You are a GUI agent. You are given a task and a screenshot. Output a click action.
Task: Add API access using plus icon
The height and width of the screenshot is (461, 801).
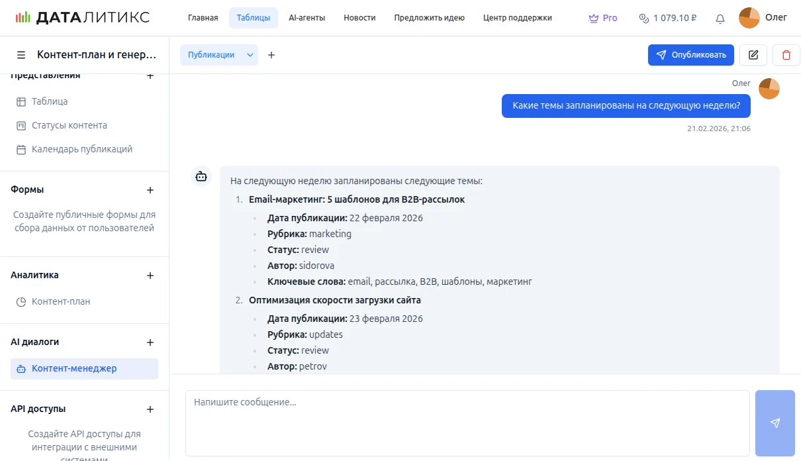150,409
